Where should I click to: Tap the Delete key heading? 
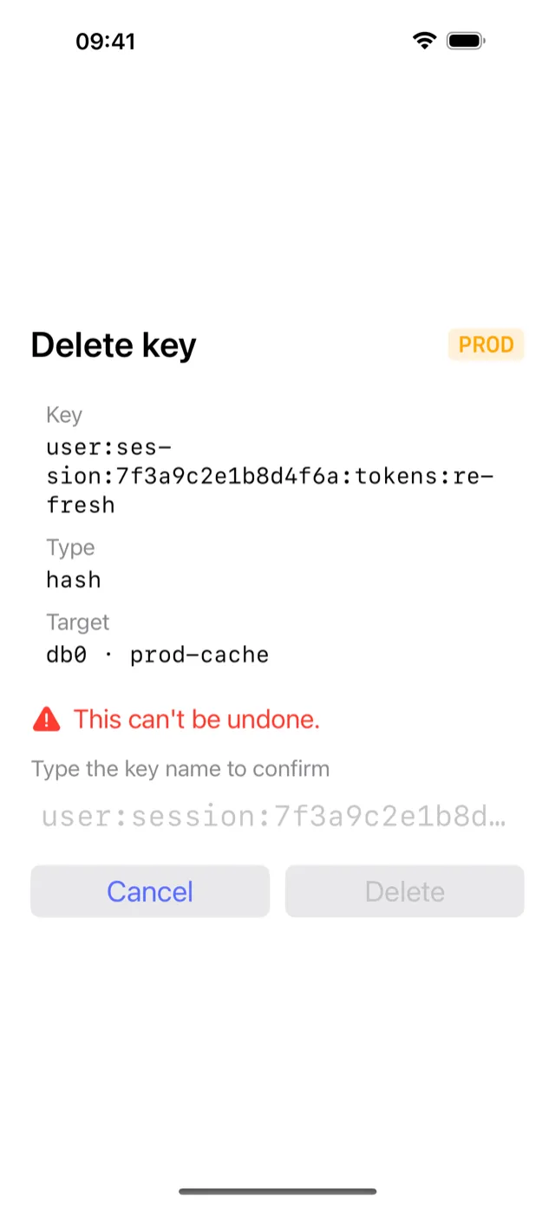(114, 345)
